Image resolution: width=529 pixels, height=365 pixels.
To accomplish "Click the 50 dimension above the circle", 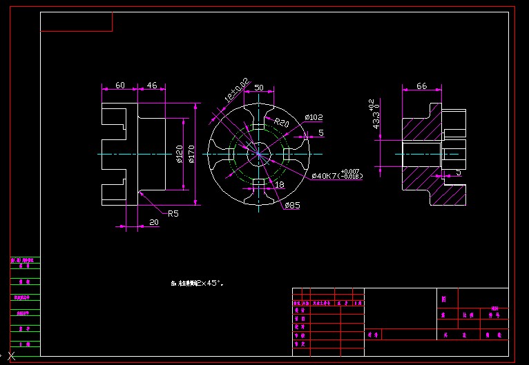I will tap(259, 88).
